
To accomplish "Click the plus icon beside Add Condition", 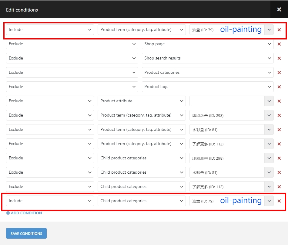I will [8, 213].
